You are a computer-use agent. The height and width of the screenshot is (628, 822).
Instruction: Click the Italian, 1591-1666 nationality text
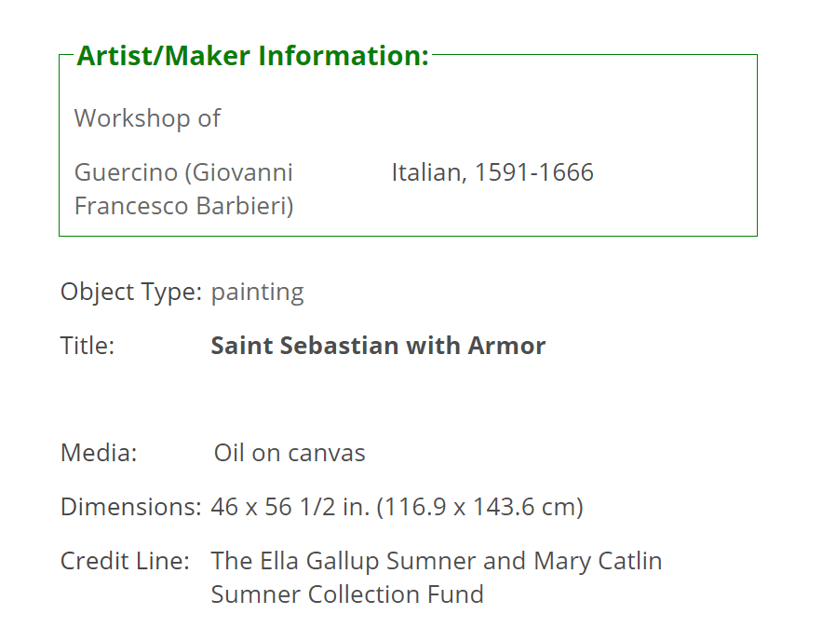[x=492, y=172]
